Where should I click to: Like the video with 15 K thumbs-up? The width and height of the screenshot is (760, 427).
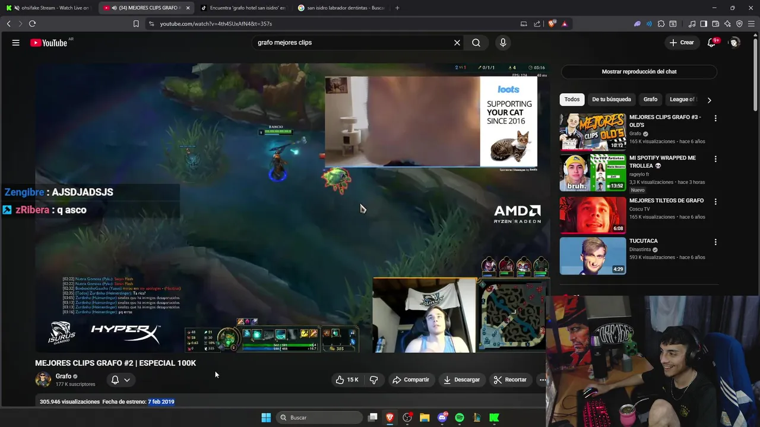pyautogui.click(x=346, y=380)
